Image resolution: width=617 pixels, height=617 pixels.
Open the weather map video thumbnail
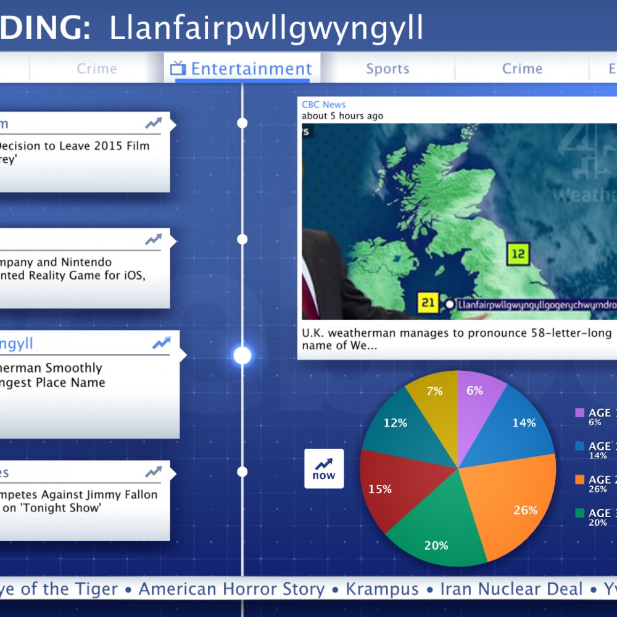459,222
